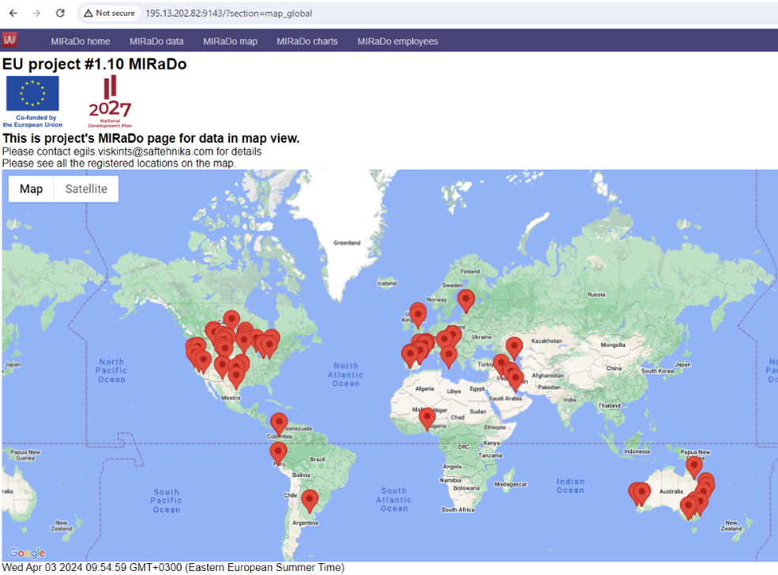The image size is (778, 575).
Task: Open MIRaDo charts menu item
Action: pos(307,42)
